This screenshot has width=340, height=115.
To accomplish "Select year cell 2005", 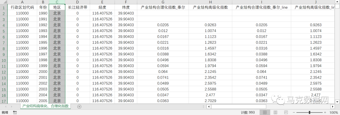I will [43, 101].
